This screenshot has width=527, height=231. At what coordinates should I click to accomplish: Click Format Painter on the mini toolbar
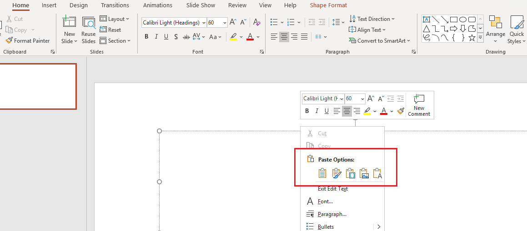400,111
